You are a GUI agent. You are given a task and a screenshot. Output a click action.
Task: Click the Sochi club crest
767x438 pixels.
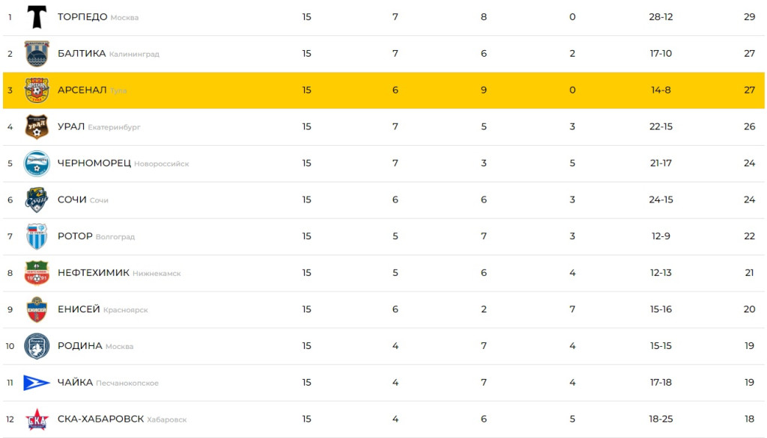pyautogui.click(x=37, y=200)
